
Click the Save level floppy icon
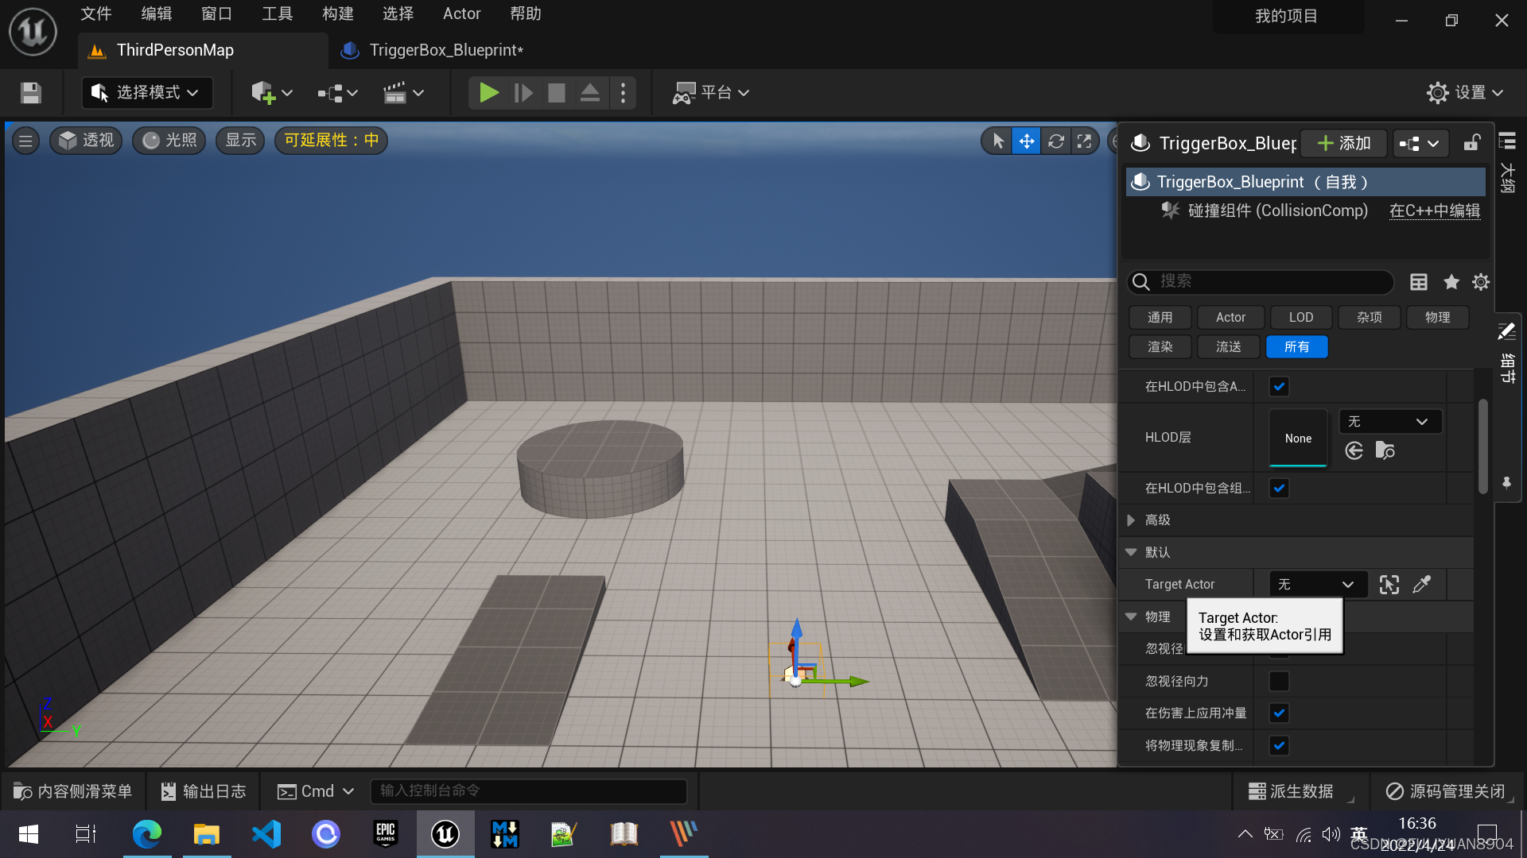click(31, 93)
